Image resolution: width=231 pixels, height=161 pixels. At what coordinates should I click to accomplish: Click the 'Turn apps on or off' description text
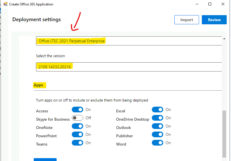pyautogui.click(x=92, y=100)
